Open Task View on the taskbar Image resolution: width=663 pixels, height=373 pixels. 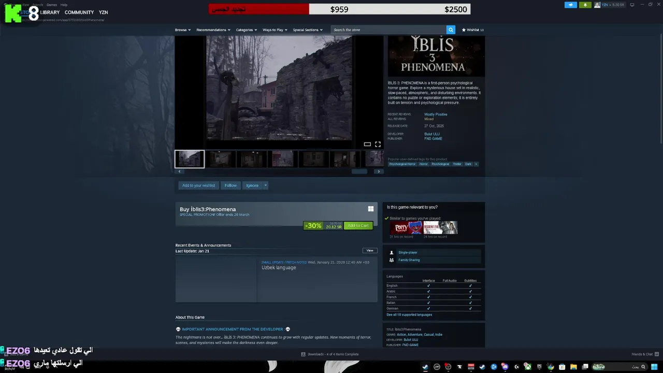click(585, 367)
